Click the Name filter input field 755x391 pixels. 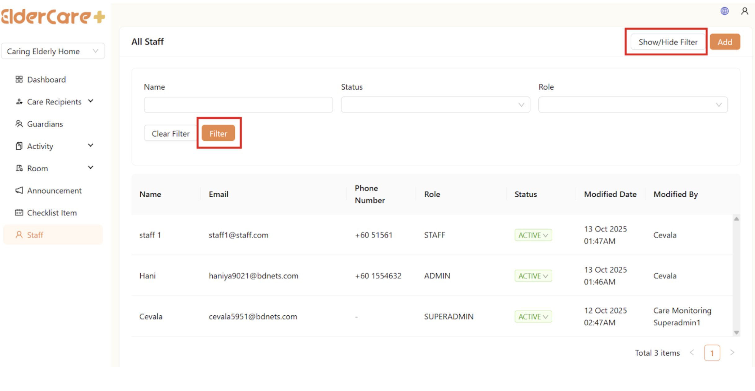click(238, 105)
